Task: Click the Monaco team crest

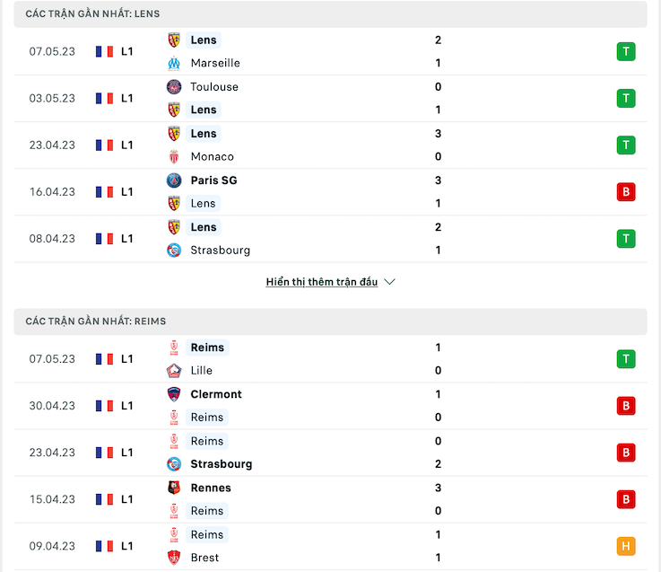Action: 174,156
